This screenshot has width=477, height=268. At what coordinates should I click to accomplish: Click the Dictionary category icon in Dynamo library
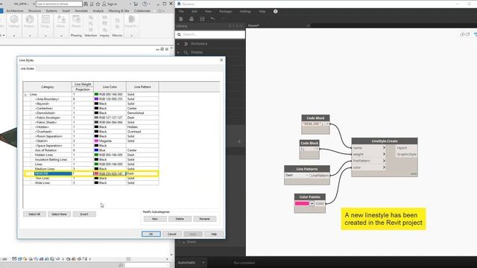tap(186, 44)
